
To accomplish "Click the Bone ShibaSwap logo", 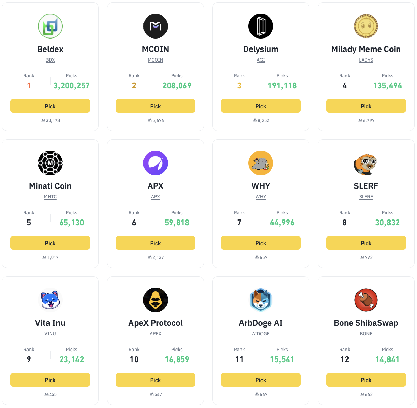I will click(366, 300).
